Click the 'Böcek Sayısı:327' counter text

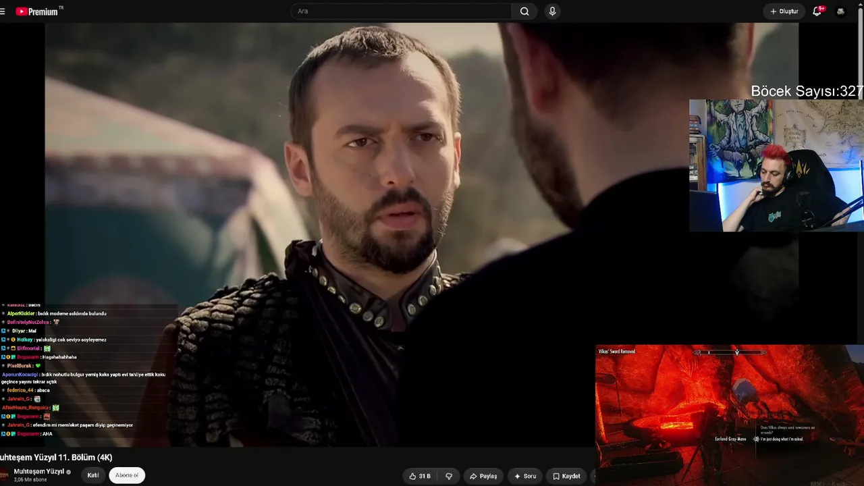(807, 91)
